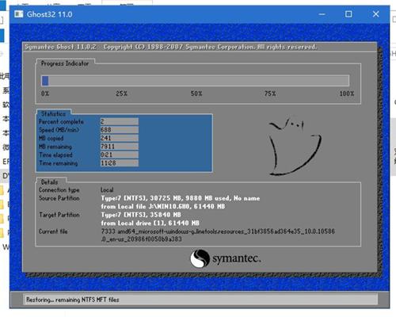
Task: Click the 75% progress scale mark
Action: tap(270, 94)
